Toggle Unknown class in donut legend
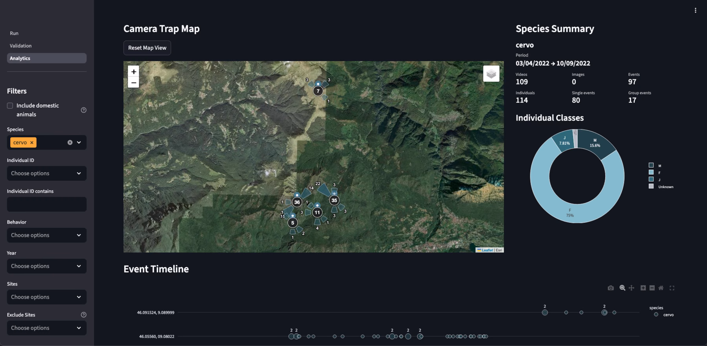The width and height of the screenshot is (707, 346). click(x=661, y=187)
